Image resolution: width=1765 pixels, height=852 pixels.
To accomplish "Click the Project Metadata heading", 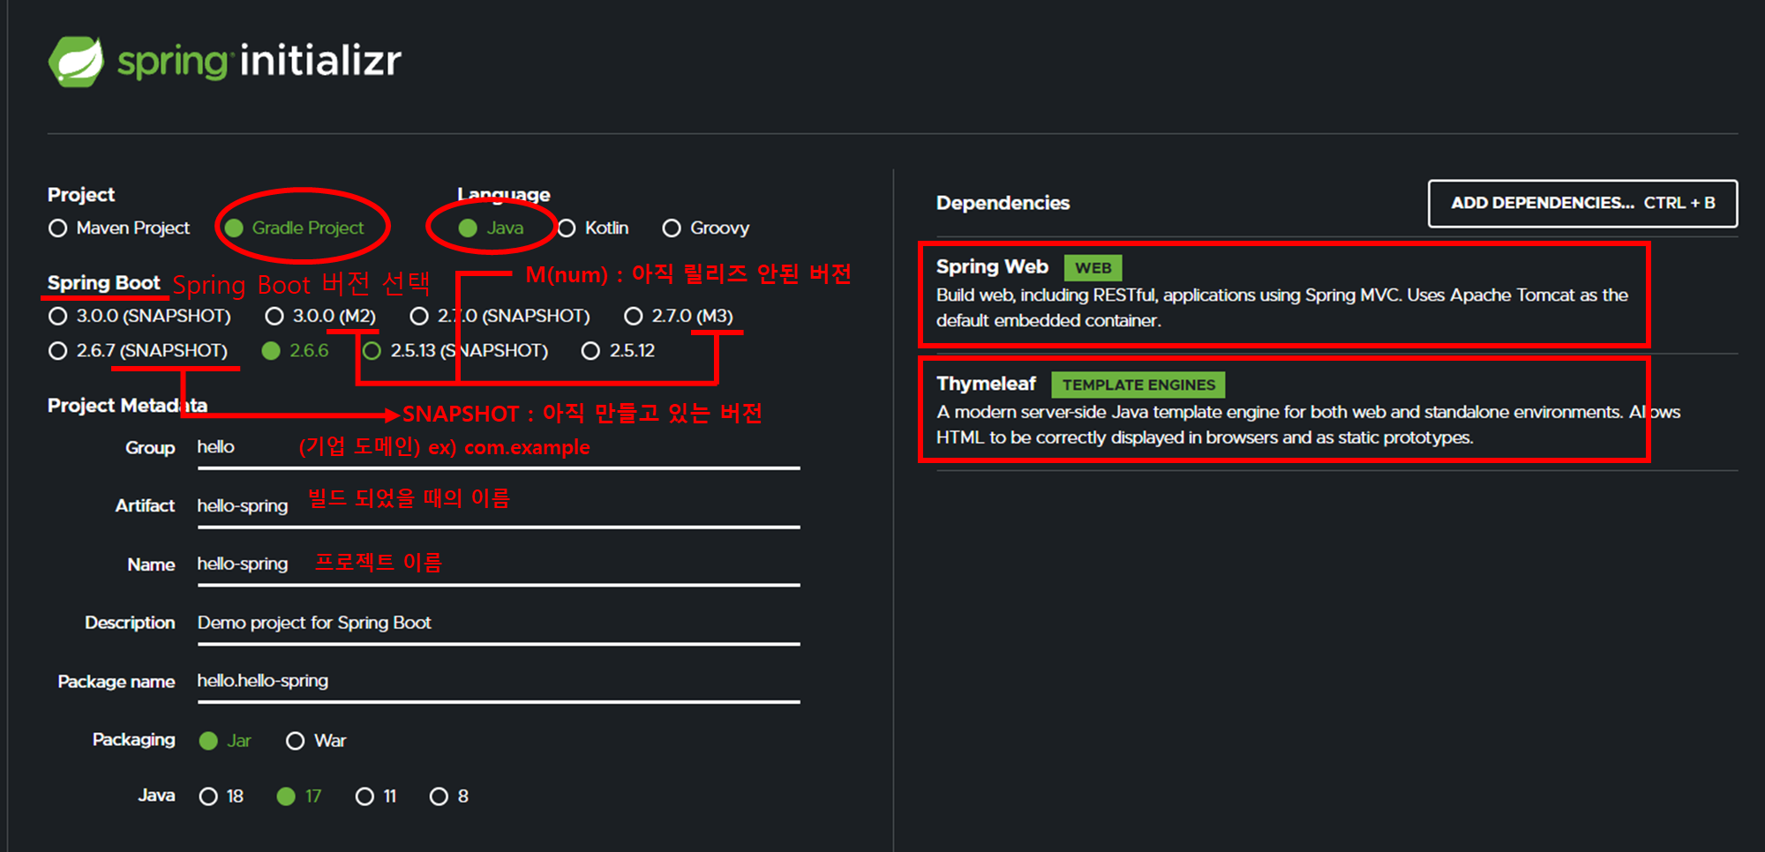I will click(127, 406).
